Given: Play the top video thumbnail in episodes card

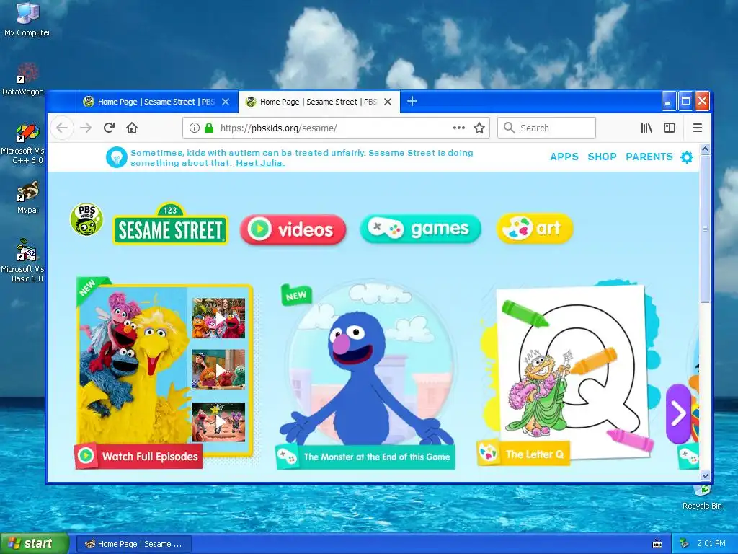Looking at the screenshot, I should click(218, 318).
